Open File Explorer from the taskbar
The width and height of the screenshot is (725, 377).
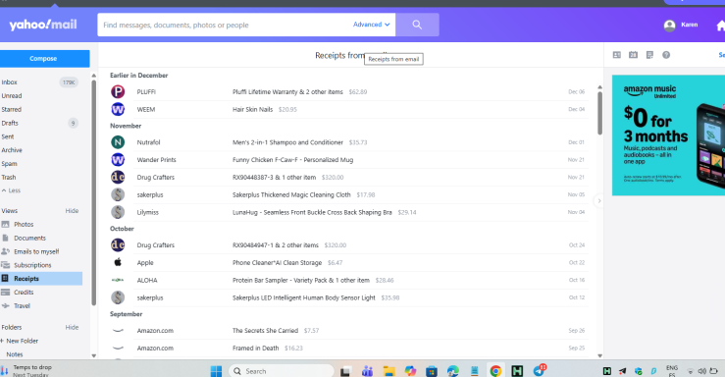point(388,371)
